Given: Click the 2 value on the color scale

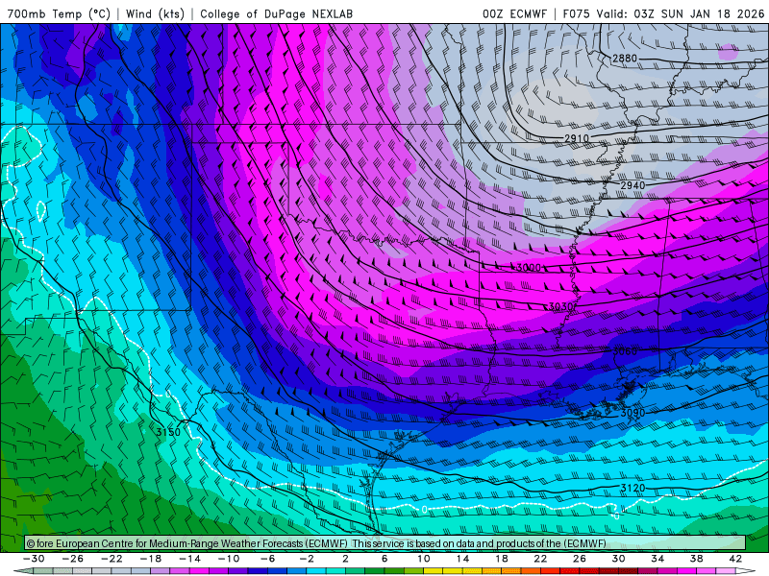Looking at the screenshot, I should point(345,559).
